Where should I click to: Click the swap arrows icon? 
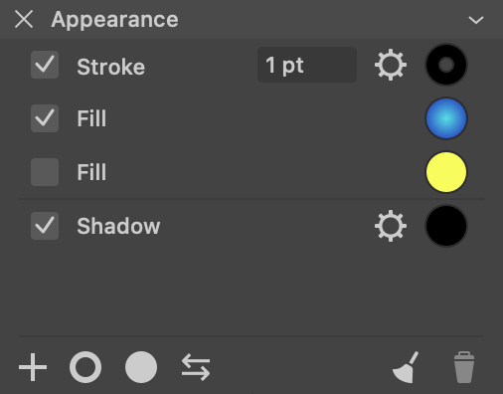[196, 367]
